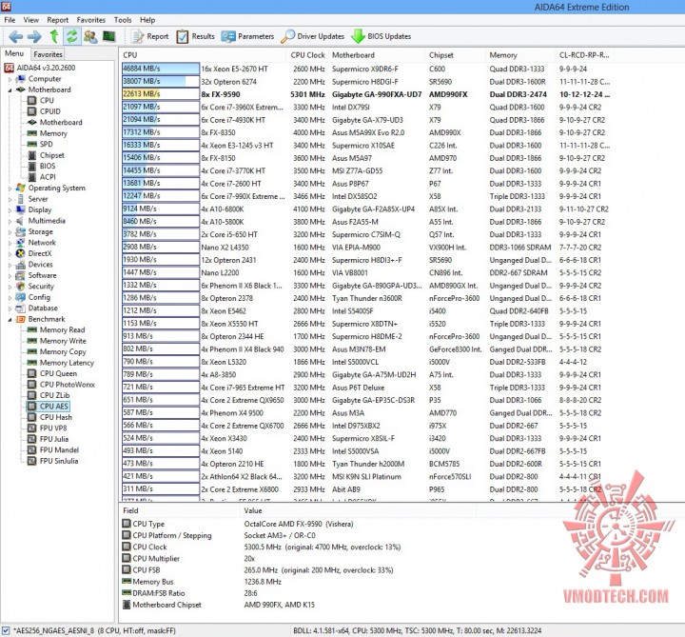Select the DRAM:FSB Ratio field row
The width and height of the screenshot is (685, 637).
297,593
